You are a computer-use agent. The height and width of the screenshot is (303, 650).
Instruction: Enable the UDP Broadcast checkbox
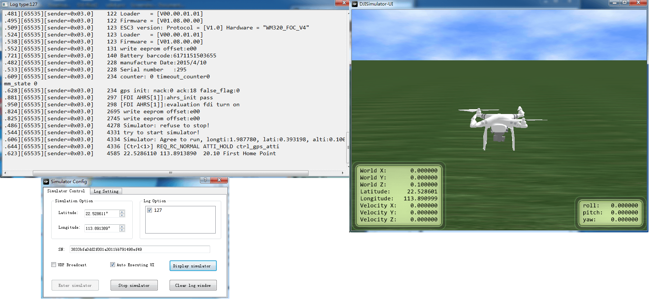[x=54, y=265]
